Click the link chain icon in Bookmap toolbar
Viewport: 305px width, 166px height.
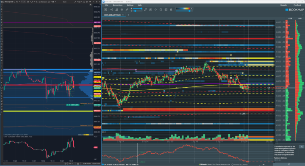pyautogui.click(x=127, y=10)
